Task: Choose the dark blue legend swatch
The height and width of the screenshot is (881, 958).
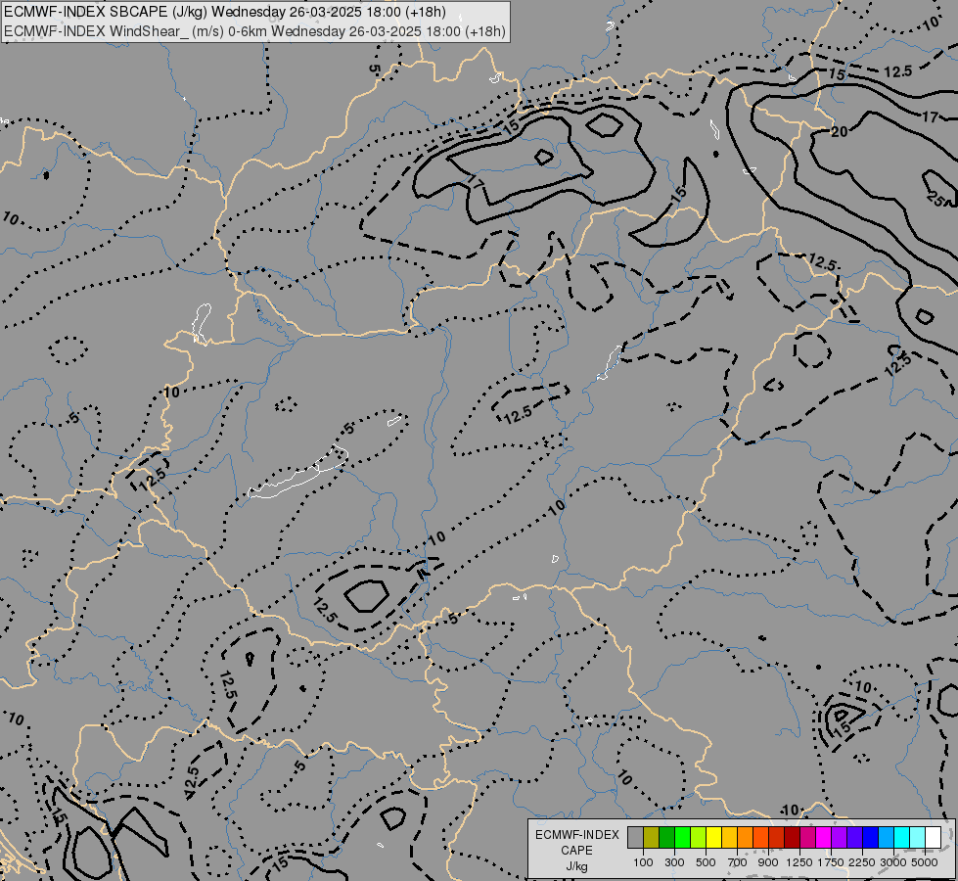Action: tap(870, 837)
